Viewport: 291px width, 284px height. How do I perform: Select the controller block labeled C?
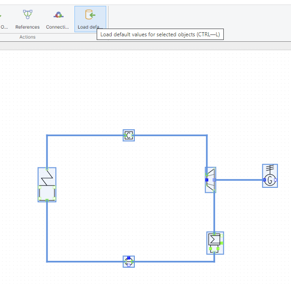128,135
